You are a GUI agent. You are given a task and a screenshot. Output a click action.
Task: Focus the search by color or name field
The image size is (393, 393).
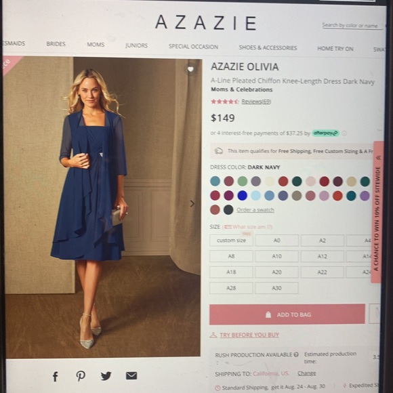[350, 25]
